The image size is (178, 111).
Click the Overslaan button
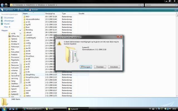(x=100, y=67)
